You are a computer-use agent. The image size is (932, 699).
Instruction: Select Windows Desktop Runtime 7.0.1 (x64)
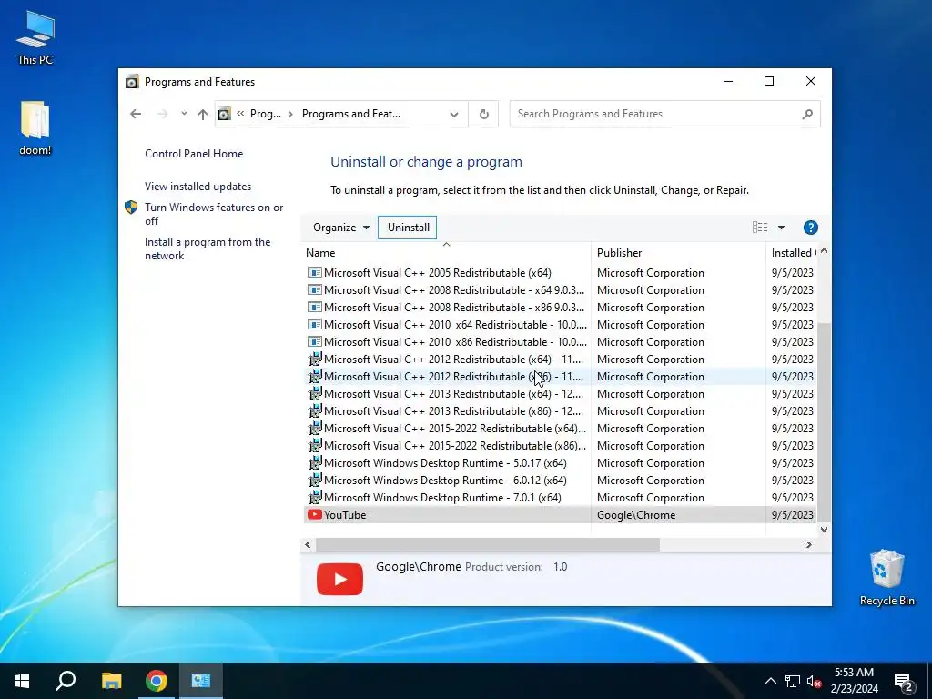click(x=559, y=497)
